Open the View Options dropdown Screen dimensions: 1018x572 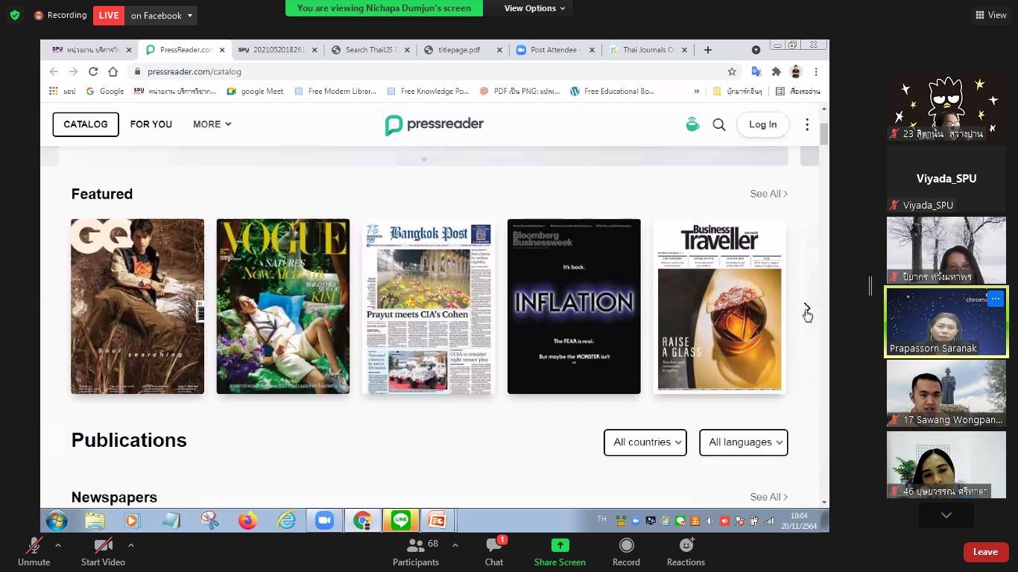[534, 8]
